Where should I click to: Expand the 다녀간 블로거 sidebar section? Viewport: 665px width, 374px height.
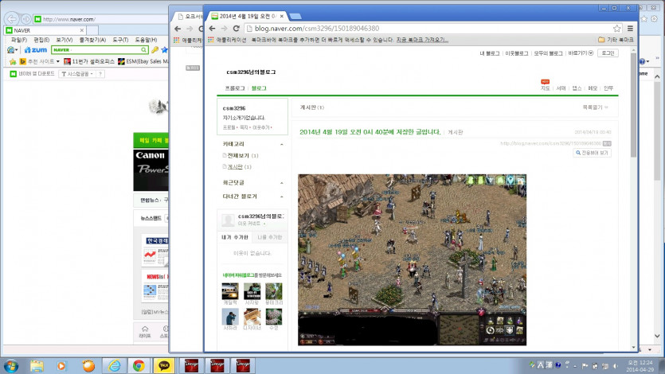pyautogui.click(x=282, y=196)
